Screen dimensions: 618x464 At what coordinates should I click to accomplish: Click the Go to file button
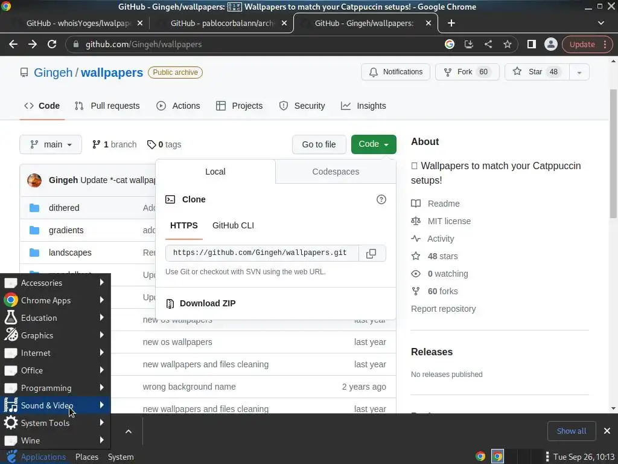pyautogui.click(x=319, y=144)
